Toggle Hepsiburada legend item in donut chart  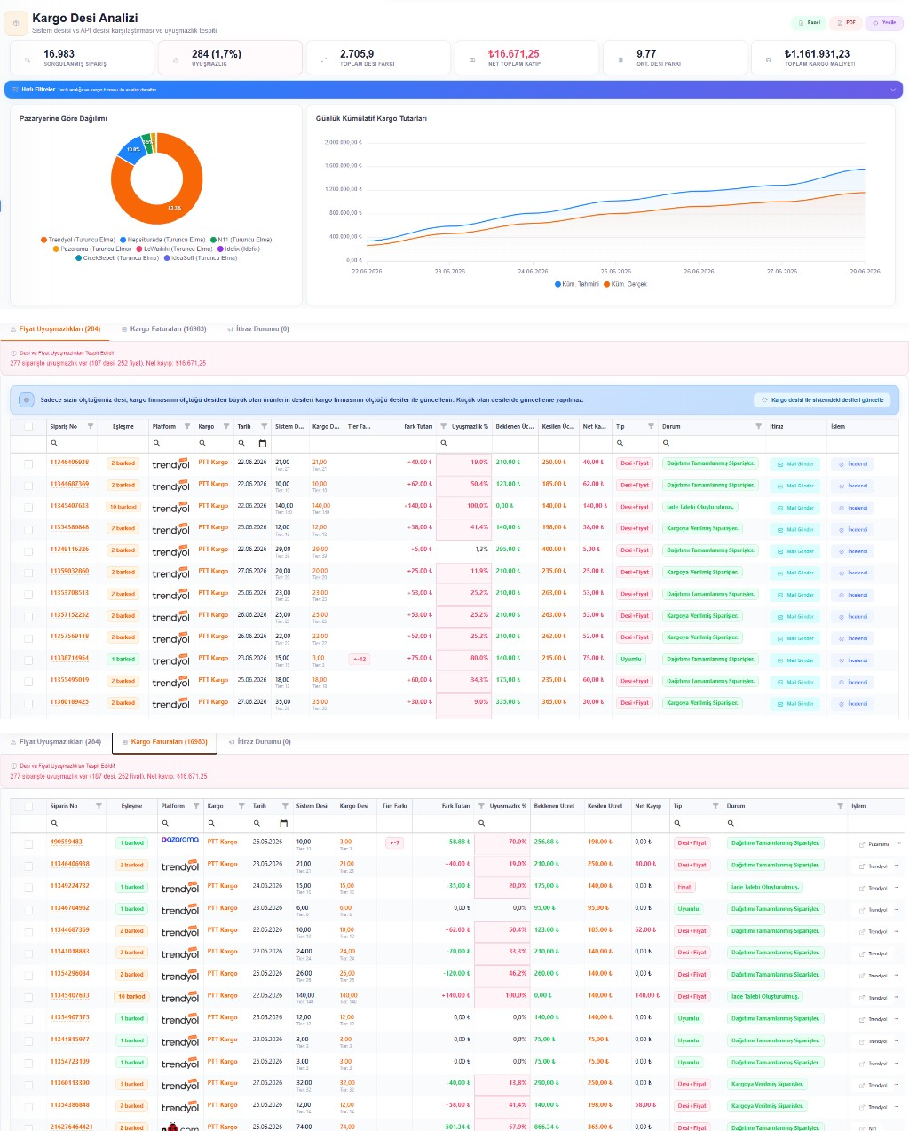click(162, 240)
